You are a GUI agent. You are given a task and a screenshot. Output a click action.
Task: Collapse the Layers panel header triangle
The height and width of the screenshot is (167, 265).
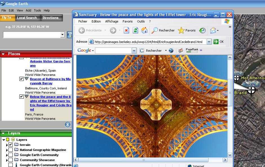click(x=3, y=134)
